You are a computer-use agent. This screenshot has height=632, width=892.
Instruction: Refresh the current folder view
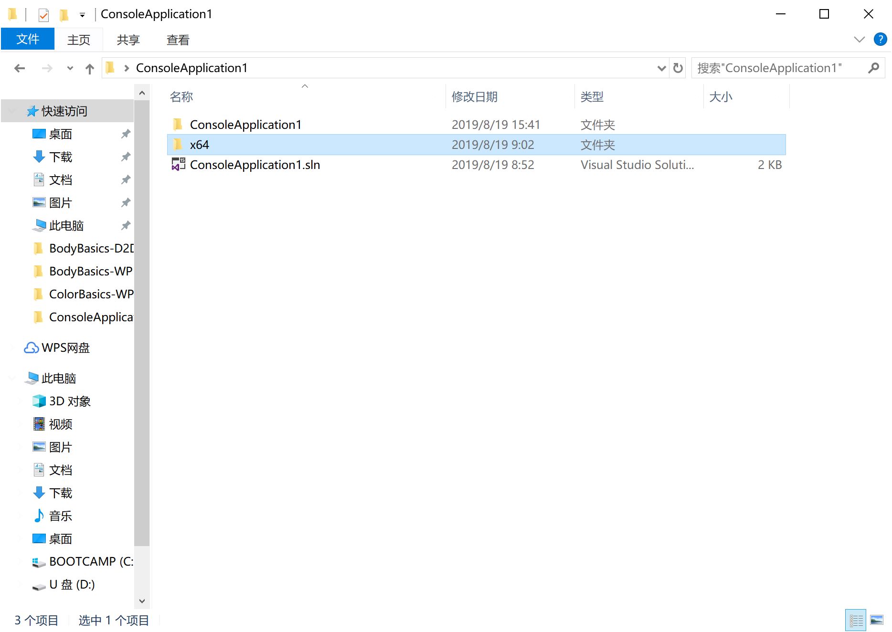click(x=678, y=68)
